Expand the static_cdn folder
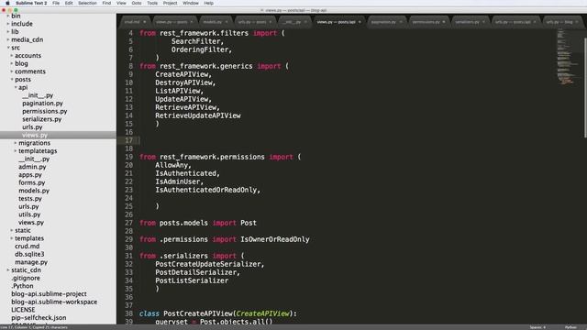 8,270
